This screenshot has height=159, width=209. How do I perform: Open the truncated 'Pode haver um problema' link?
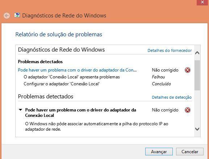pos(77,70)
